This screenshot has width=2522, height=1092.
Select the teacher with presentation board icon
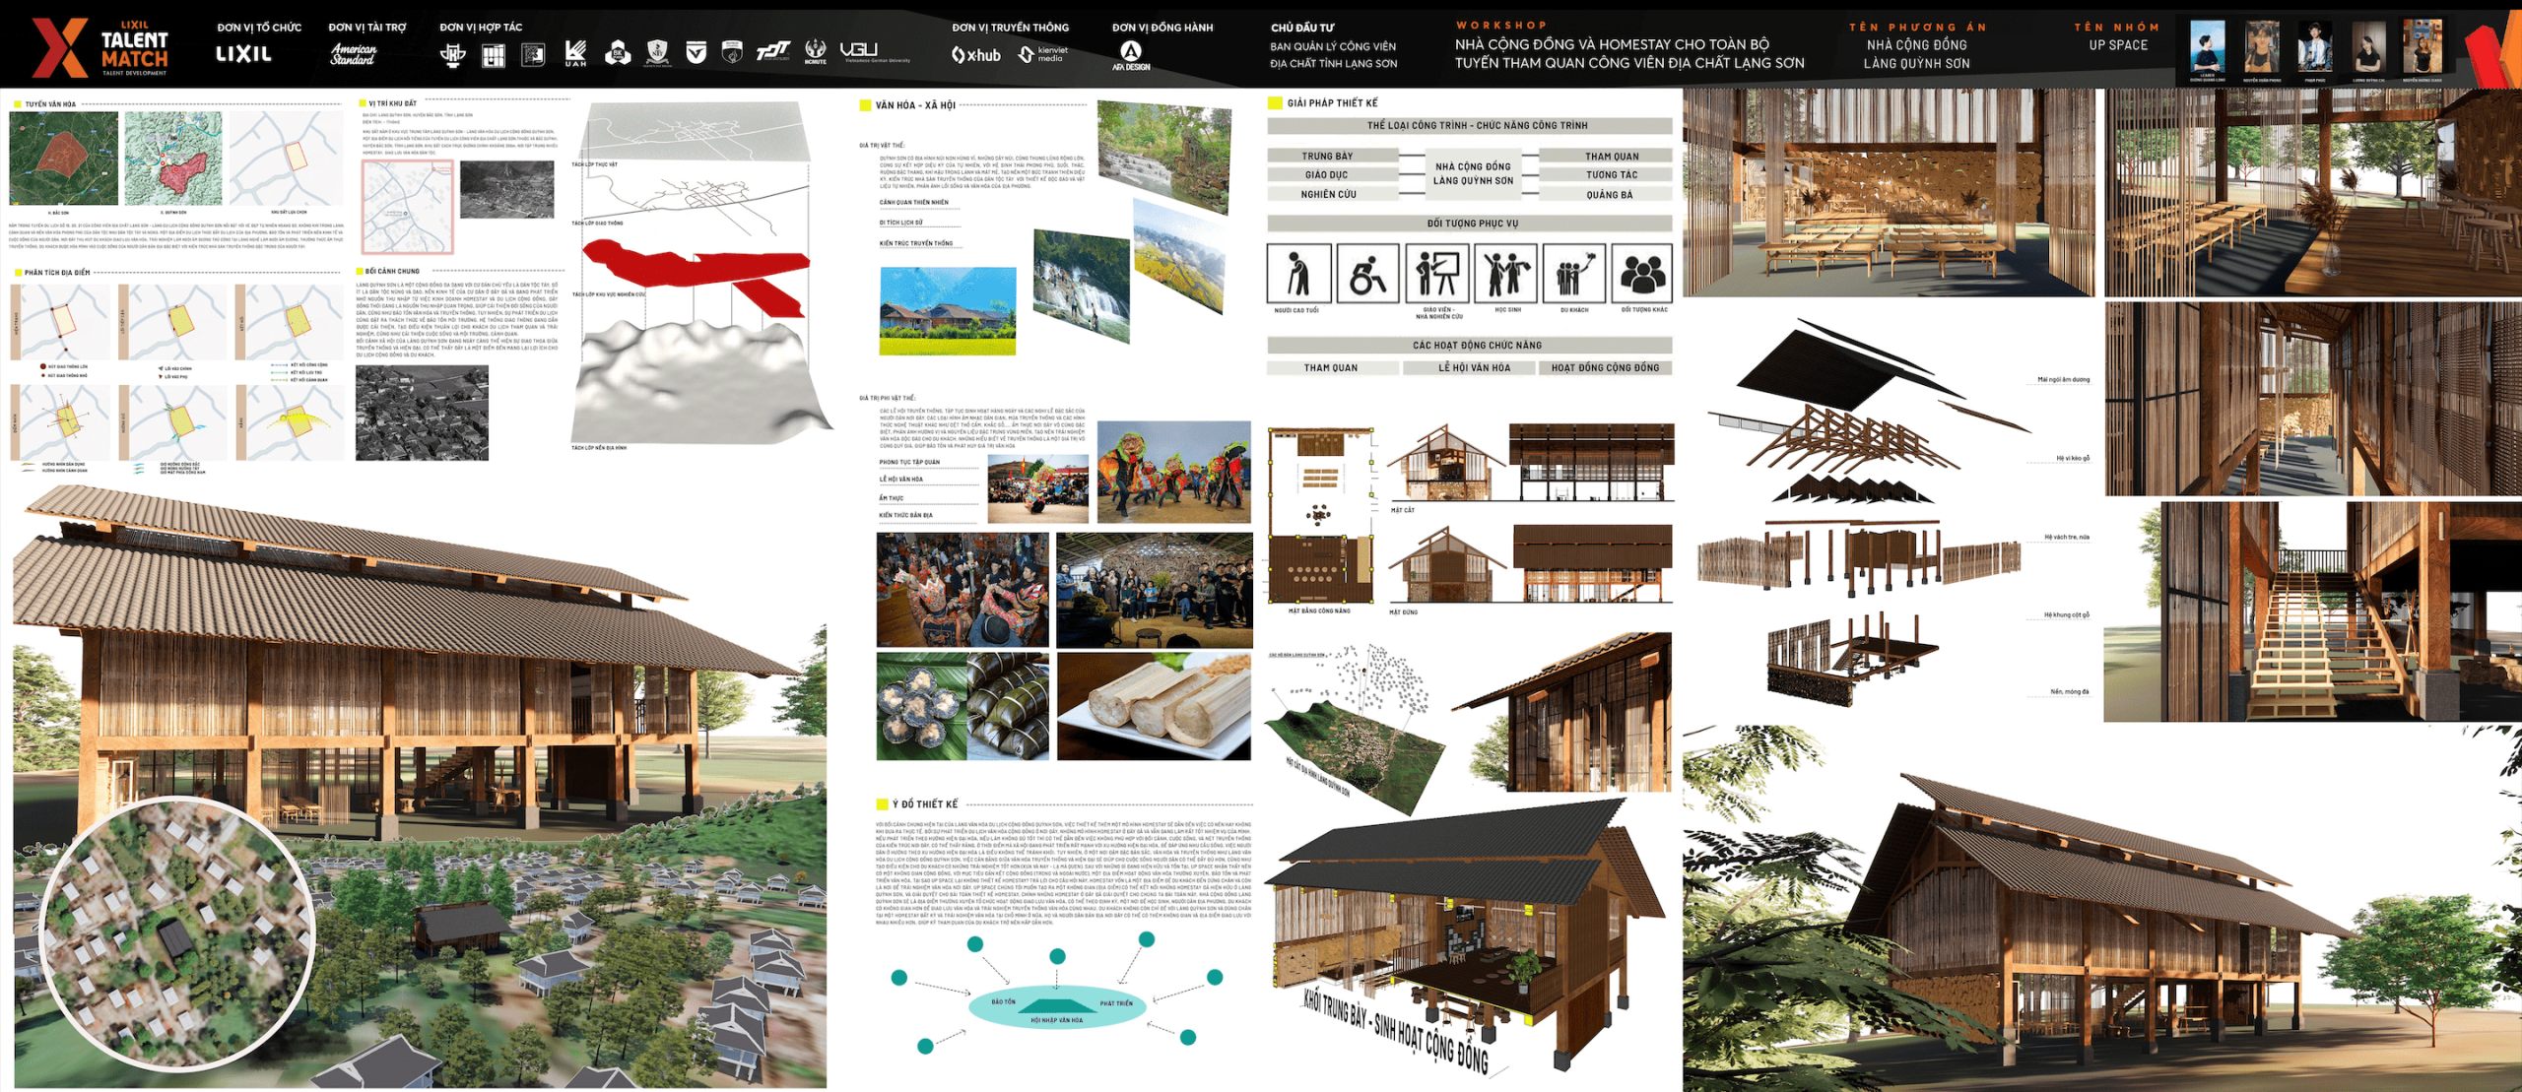pos(1437,273)
